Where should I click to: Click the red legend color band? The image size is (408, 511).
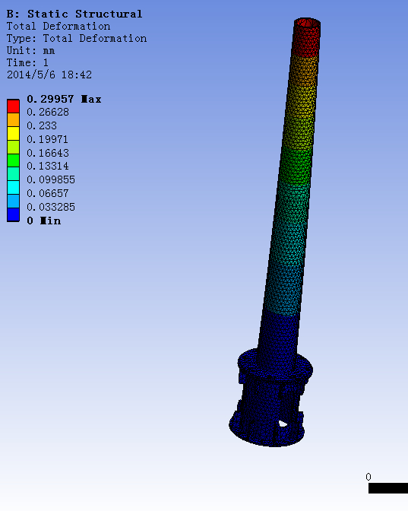pyautogui.click(x=14, y=106)
